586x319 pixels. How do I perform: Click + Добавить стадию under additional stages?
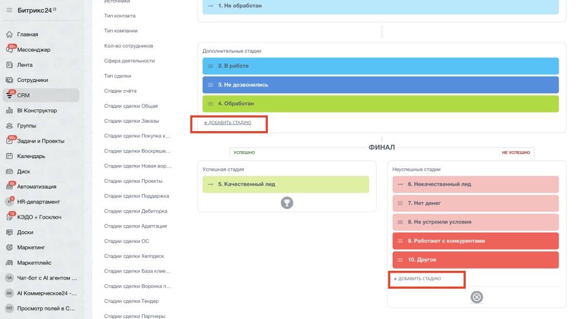[228, 123]
